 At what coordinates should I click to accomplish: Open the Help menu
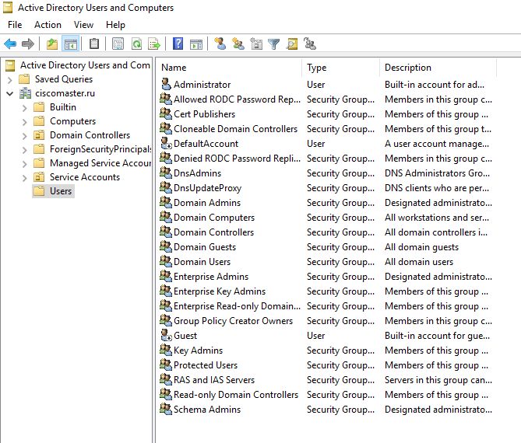coord(115,25)
